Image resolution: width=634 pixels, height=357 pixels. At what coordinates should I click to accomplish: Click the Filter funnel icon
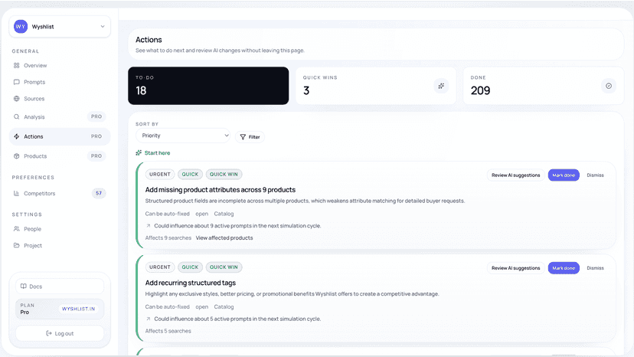(243, 137)
